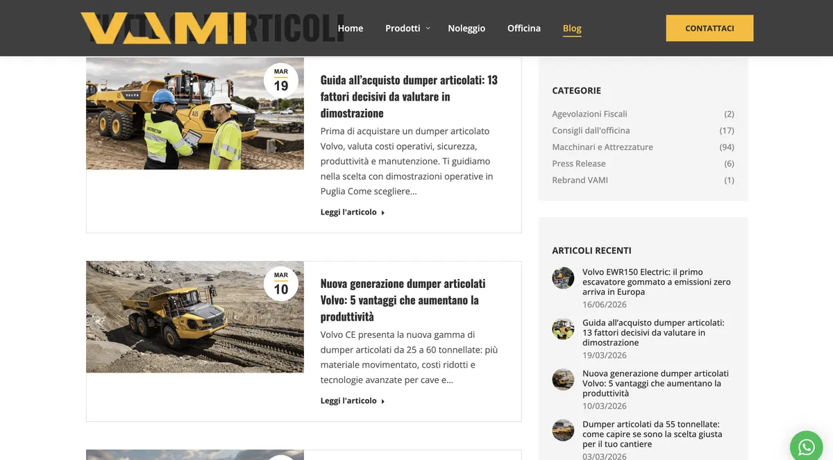The height and width of the screenshot is (460, 833).
Task: Open recent article Volvo EWR150 Electric
Action: coord(657,282)
